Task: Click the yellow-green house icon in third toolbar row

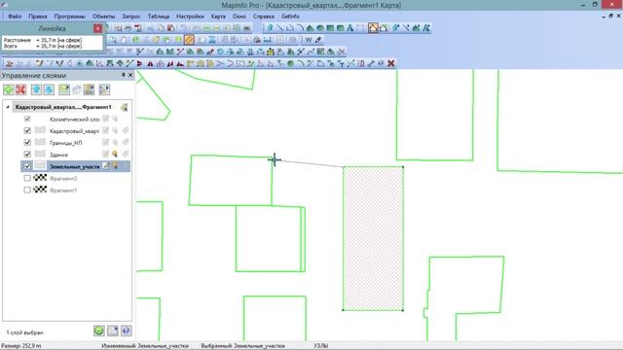Action: [271, 52]
